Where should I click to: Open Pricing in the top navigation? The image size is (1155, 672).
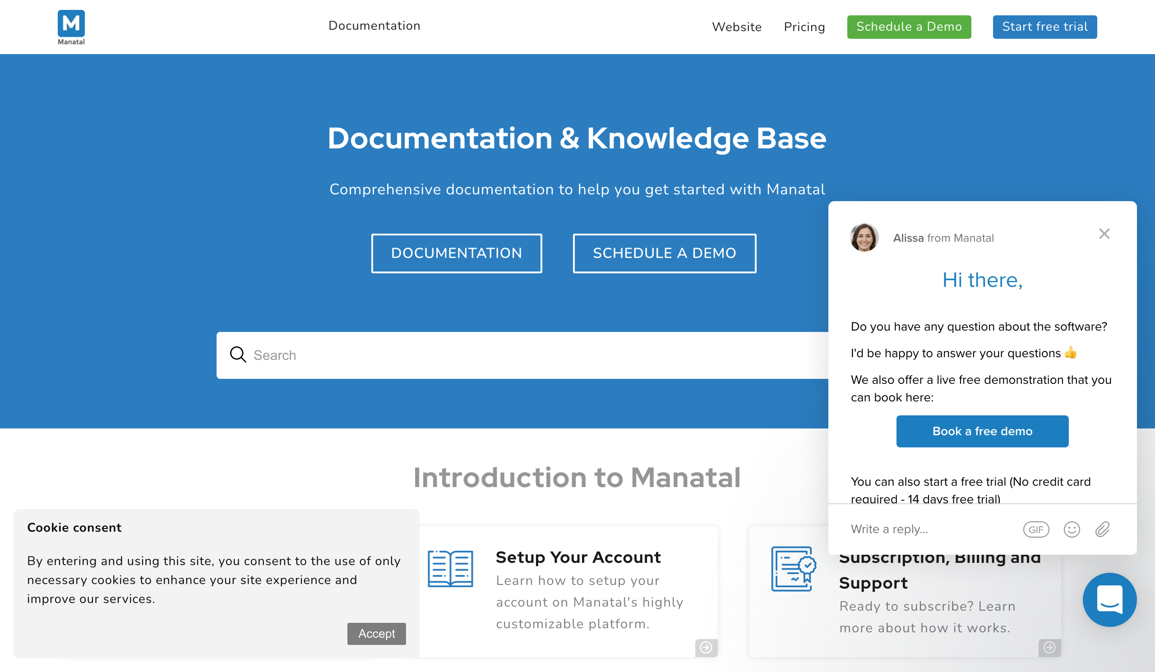(x=804, y=27)
